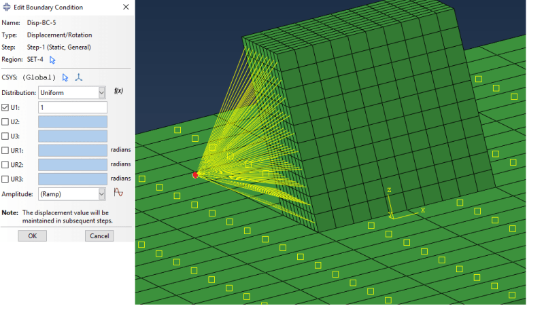Image resolution: width=544 pixels, height=321 pixels.
Task: Enable the UR3 rotation checkbox
Action: click(x=5, y=179)
